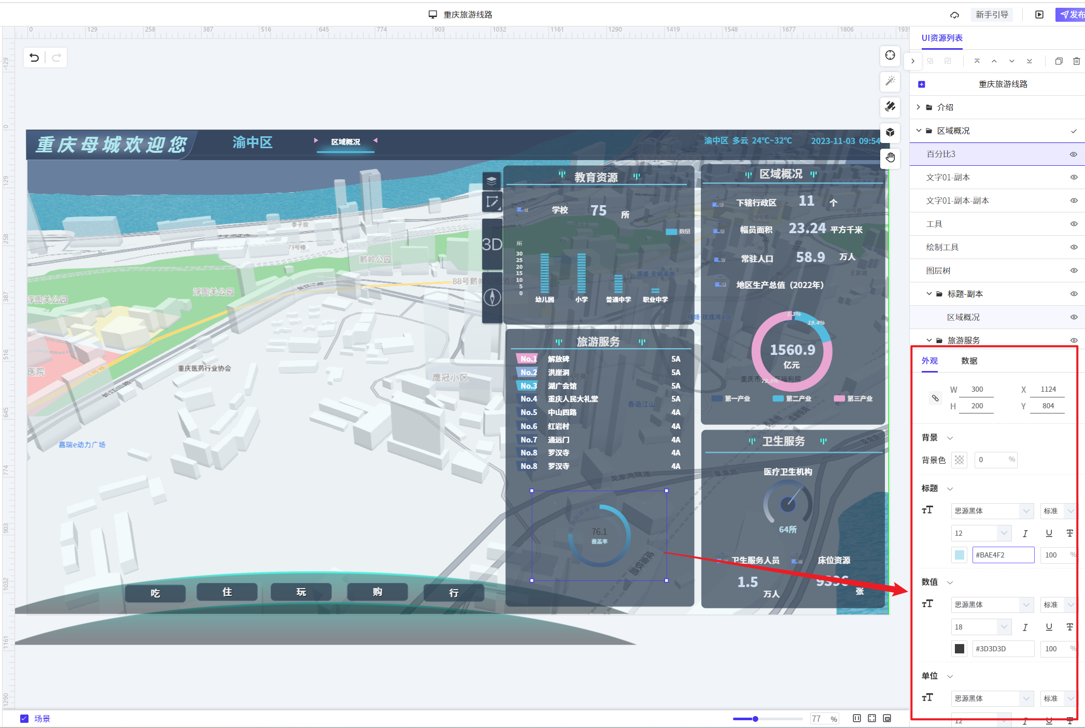Click the 住 button in dashboard

227,592
